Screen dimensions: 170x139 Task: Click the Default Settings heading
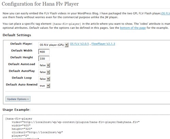pyautogui.click(x=17, y=35)
